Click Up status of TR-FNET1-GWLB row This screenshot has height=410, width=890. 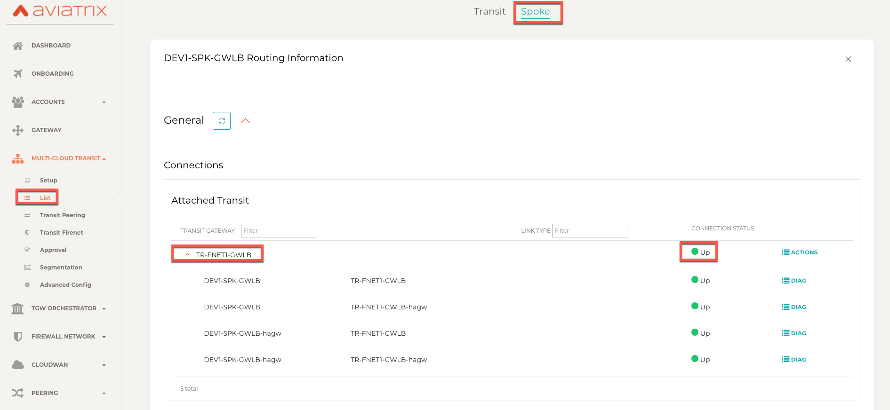(x=700, y=252)
